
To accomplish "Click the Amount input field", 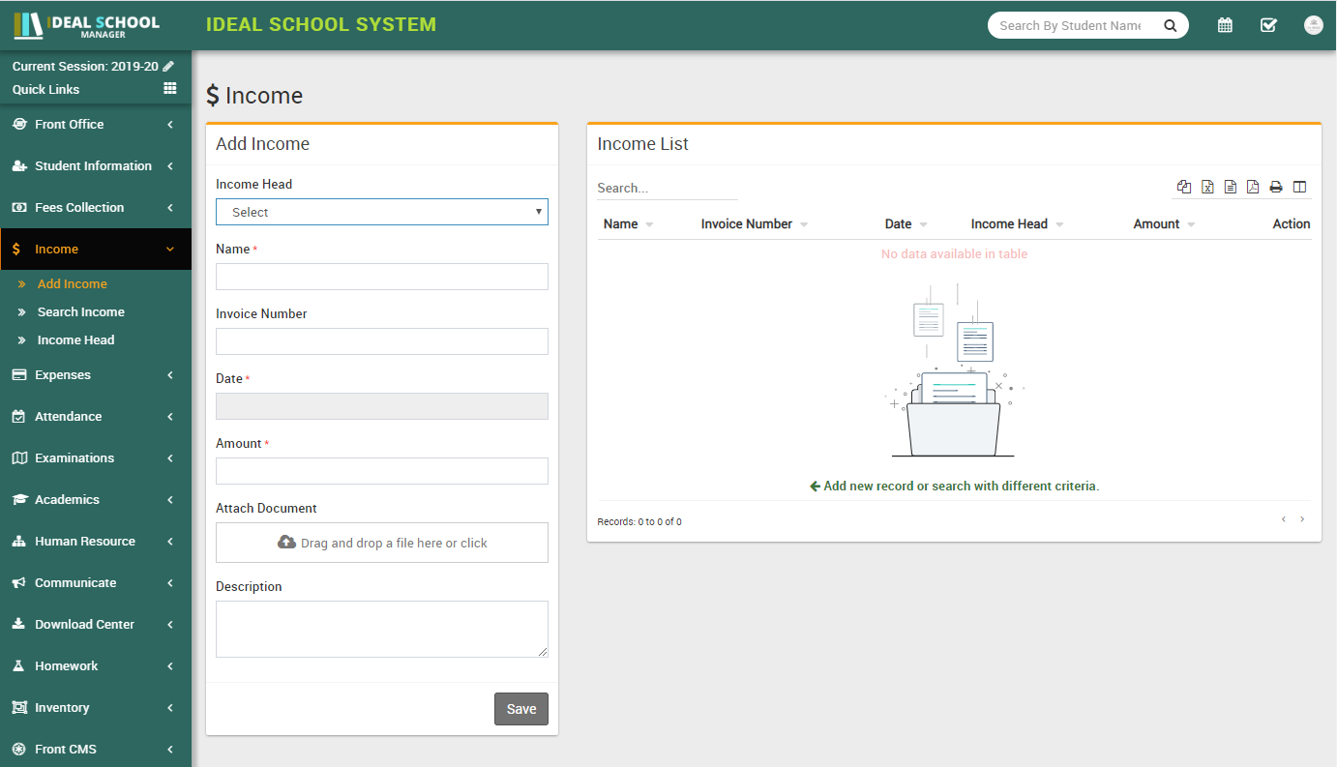I will click(x=382, y=471).
